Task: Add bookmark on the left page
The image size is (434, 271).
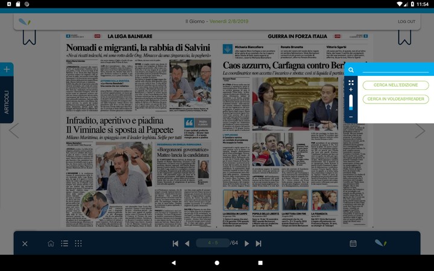Action: (30, 37)
